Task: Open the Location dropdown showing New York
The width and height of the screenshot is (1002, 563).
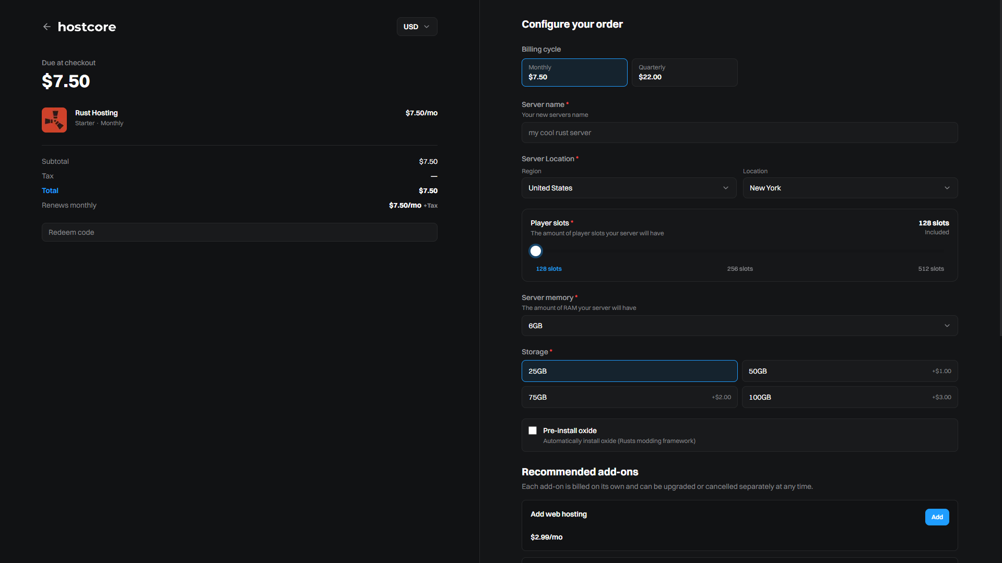Action: click(x=850, y=188)
